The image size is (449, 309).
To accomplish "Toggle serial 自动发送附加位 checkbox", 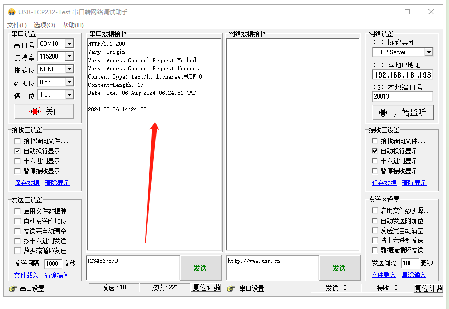I will click(17, 221).
